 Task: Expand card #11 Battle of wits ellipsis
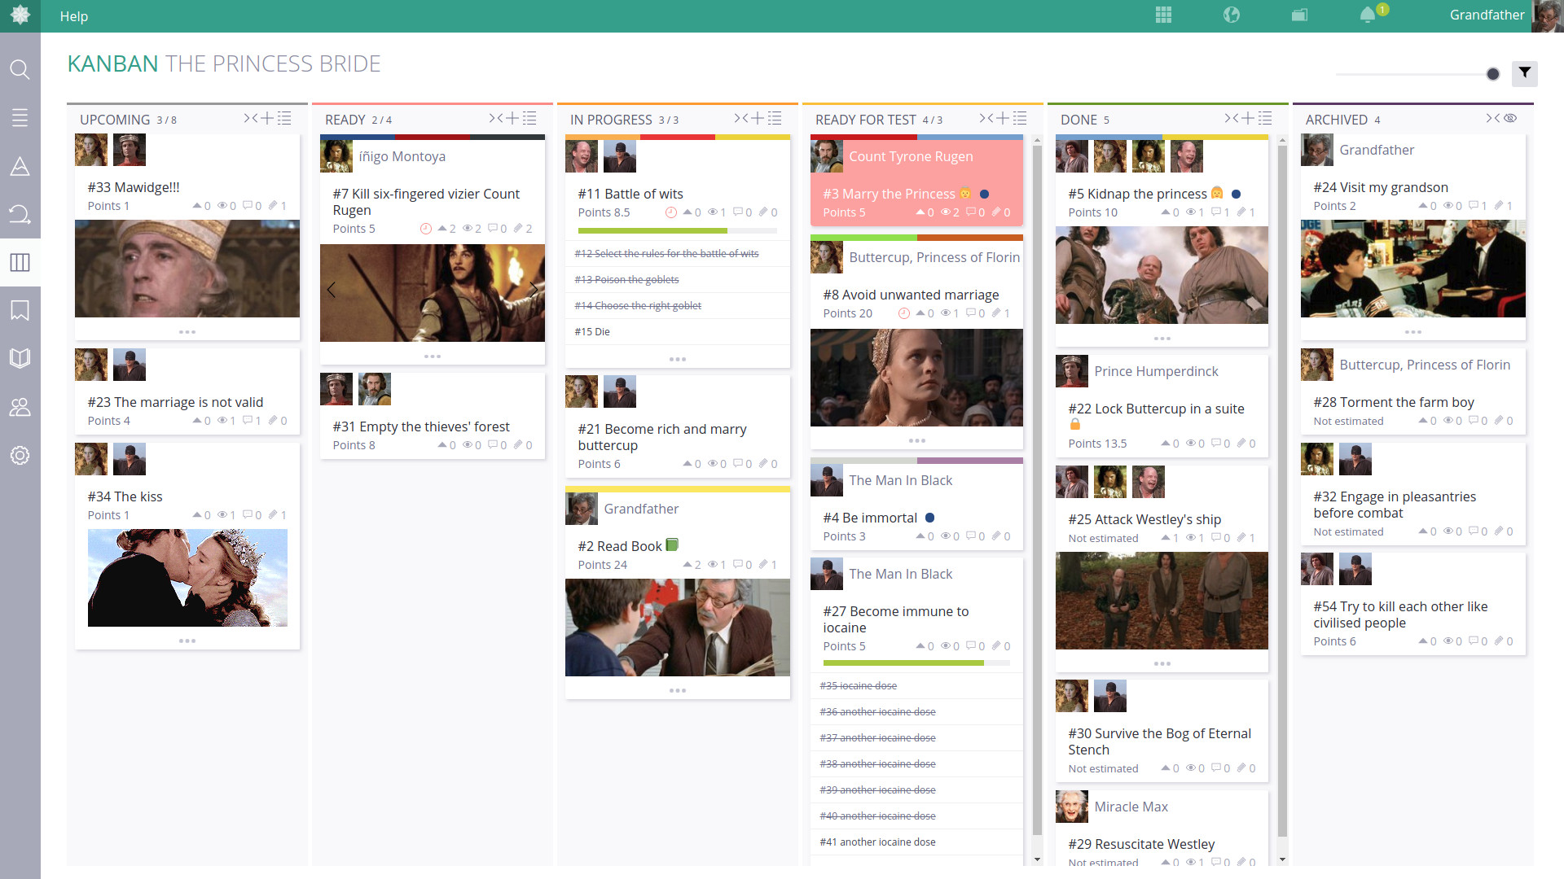(677, 359)
